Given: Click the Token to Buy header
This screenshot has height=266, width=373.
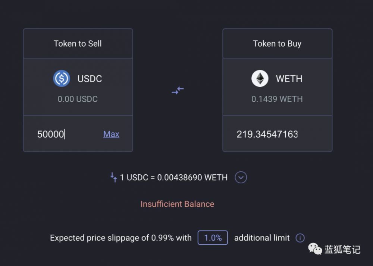Looking at the screenshot, I should [277, 44].
